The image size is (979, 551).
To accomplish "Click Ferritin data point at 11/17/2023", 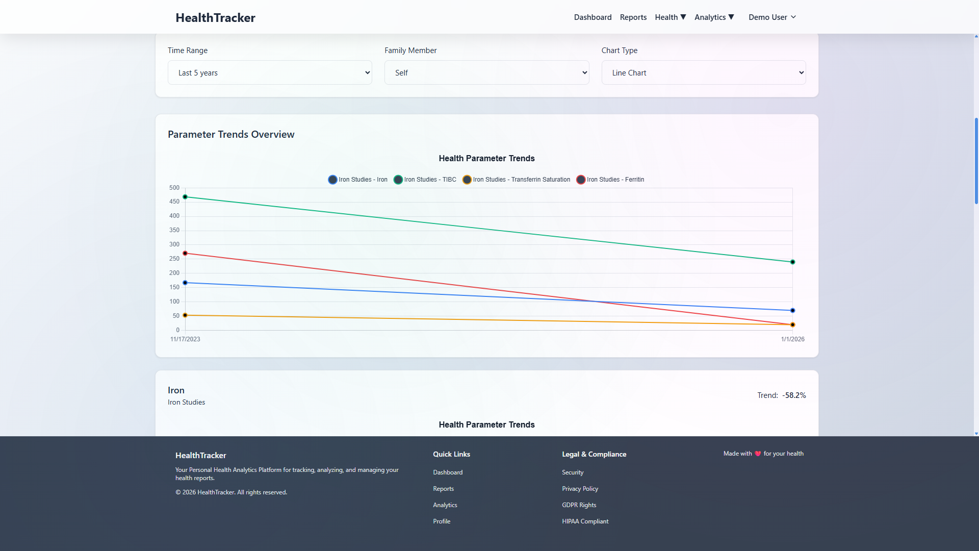I will [x=185, y=254].
